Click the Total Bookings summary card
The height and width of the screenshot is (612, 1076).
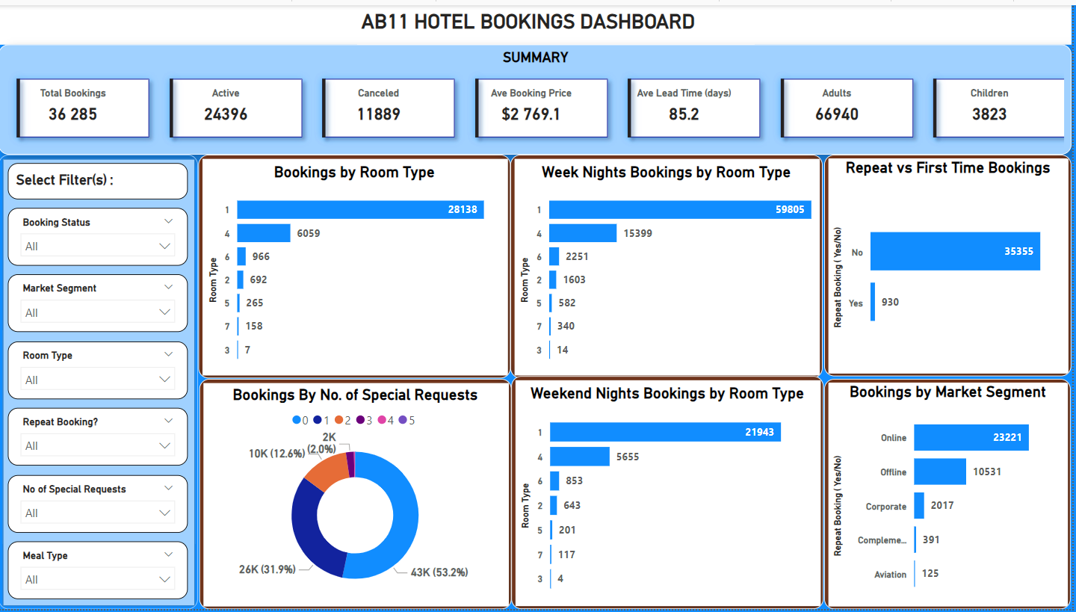[83, 108]
